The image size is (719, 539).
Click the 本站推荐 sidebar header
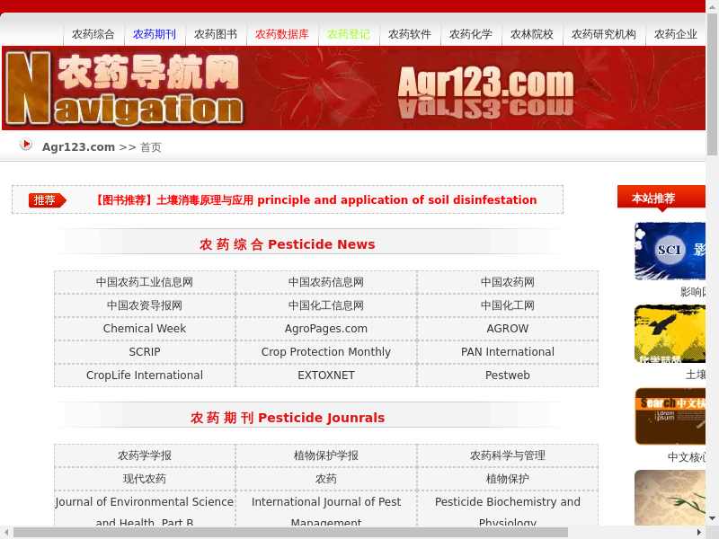661,198
